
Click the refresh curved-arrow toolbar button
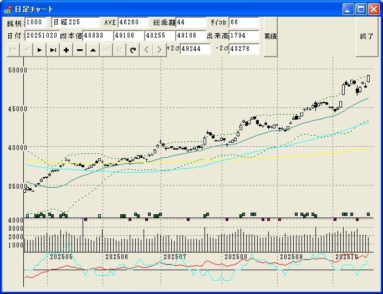tap(133, 50)
